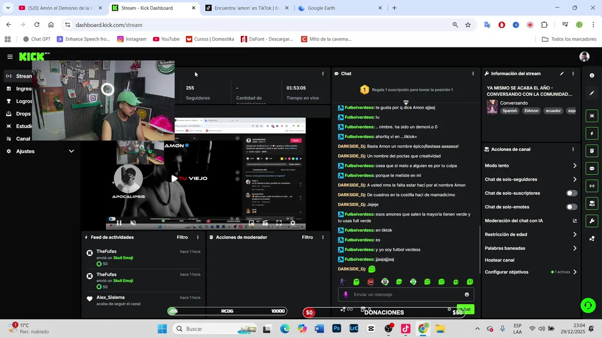Send message with green Chat button
Viewport: 602px width, 338px height.
[466, 309]
